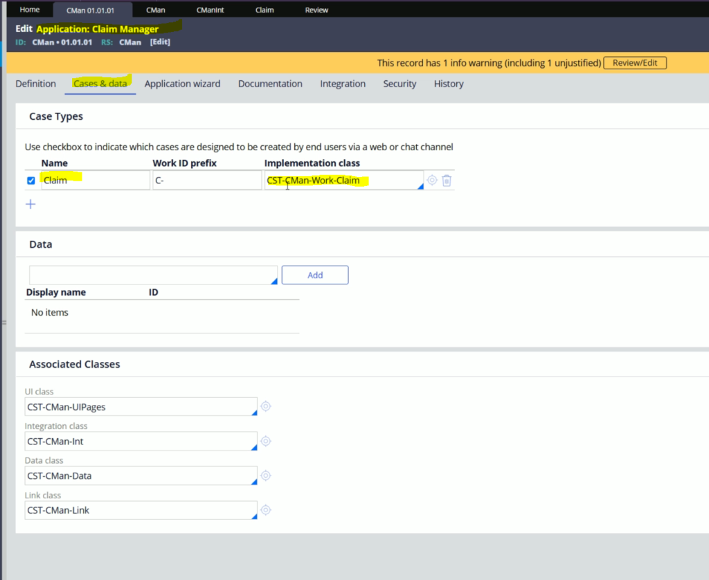Uncheck the Claim case type checkbox
This screenshot has width=709, height=580.
click(x=30, y=181)
